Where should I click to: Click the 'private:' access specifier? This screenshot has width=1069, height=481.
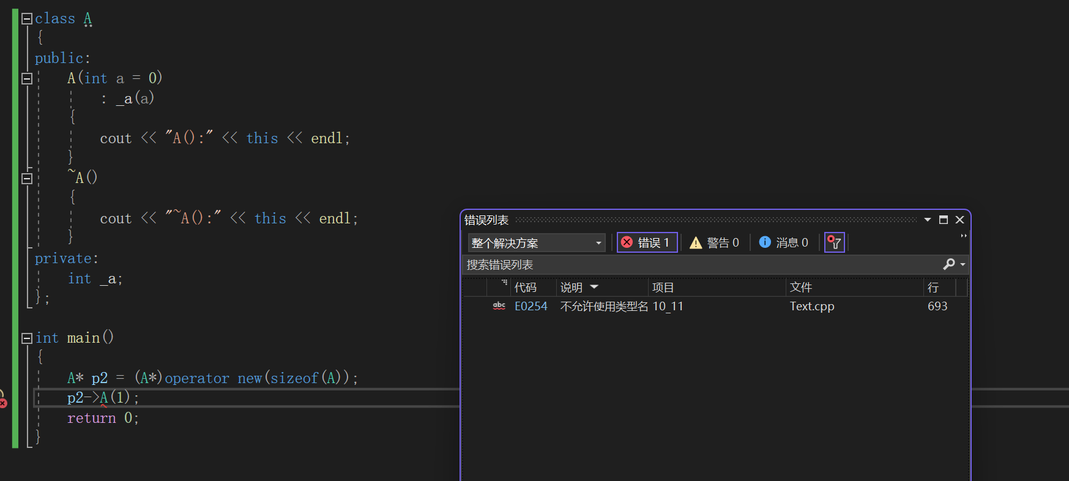tap(67, 259)
